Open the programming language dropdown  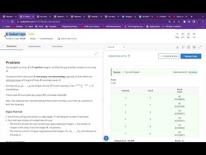[116, 47]
